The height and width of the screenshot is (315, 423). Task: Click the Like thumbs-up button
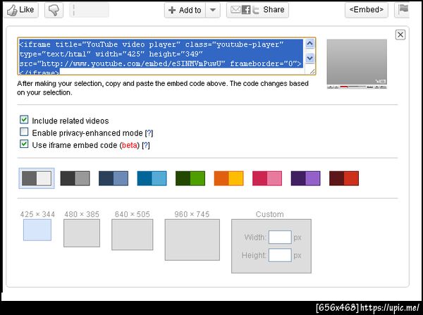[x=20, y=10]
